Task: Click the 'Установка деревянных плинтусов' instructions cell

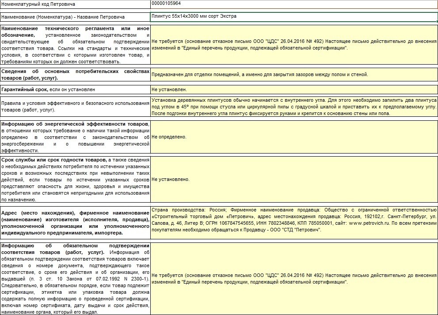Action: [x=294, y=107]
